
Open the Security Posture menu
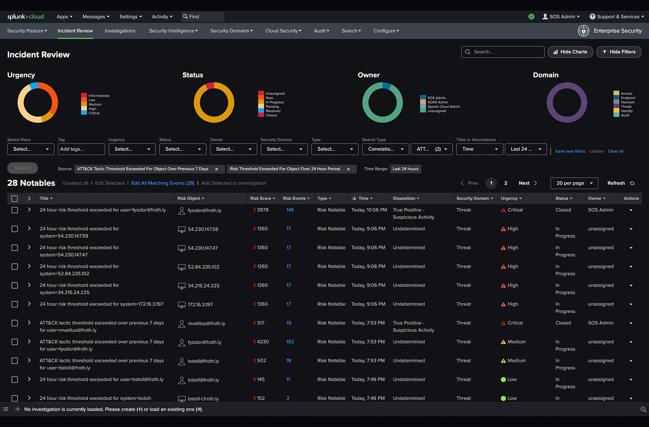coord(27,31)
